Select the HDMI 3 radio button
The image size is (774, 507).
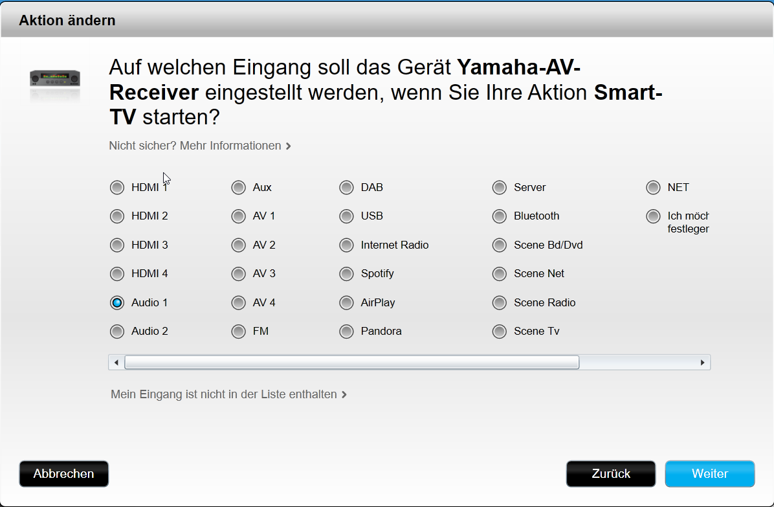pos(117,245)
